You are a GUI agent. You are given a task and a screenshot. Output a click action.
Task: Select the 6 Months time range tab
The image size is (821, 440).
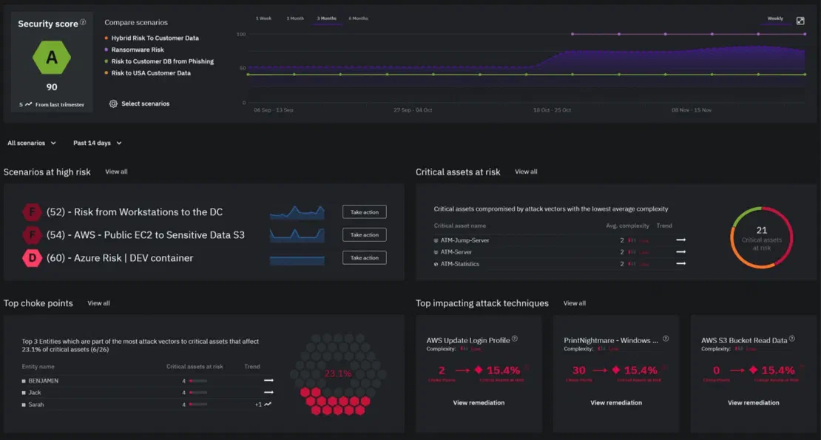(359, 18)
